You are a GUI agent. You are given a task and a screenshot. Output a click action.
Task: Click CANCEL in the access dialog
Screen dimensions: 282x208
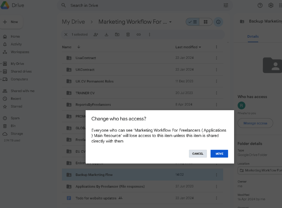point(198,154)
